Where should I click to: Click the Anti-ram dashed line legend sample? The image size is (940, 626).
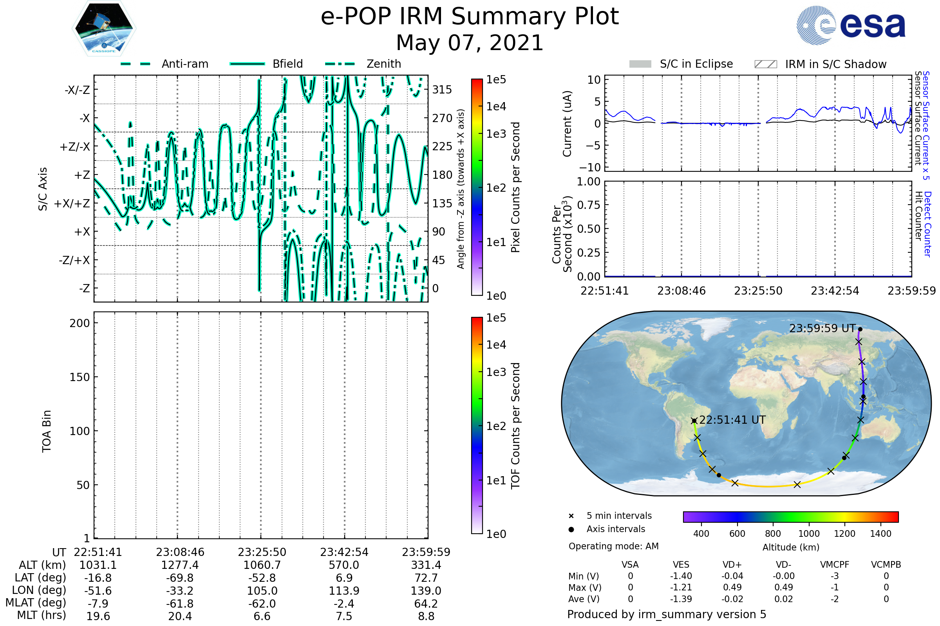point(136,64)
